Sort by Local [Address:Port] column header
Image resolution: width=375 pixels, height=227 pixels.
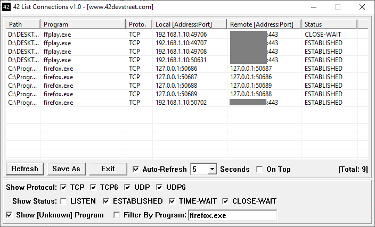pyautogui.click(x=190, y=24)
